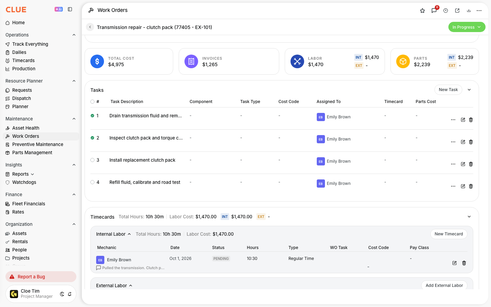Uncheck completed task 1 Drain transmission fluid
The height and width of the screenshot is (307, 491).
coord(92,116)
